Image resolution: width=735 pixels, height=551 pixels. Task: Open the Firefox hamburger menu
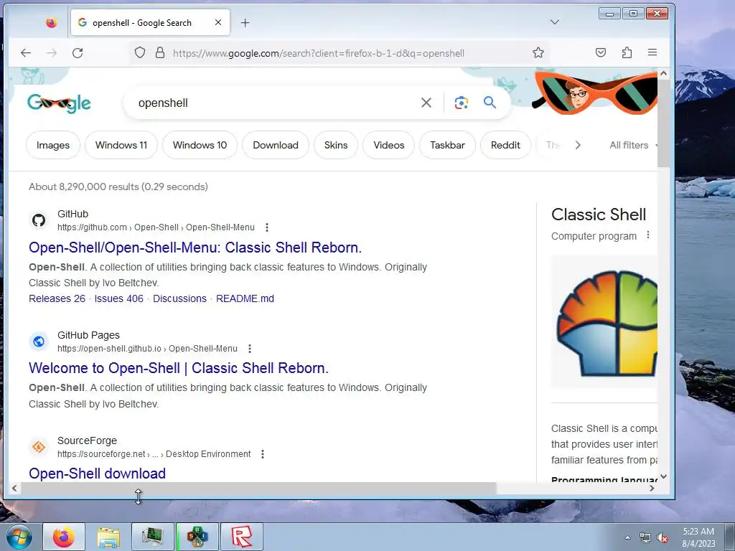point(652,52)
